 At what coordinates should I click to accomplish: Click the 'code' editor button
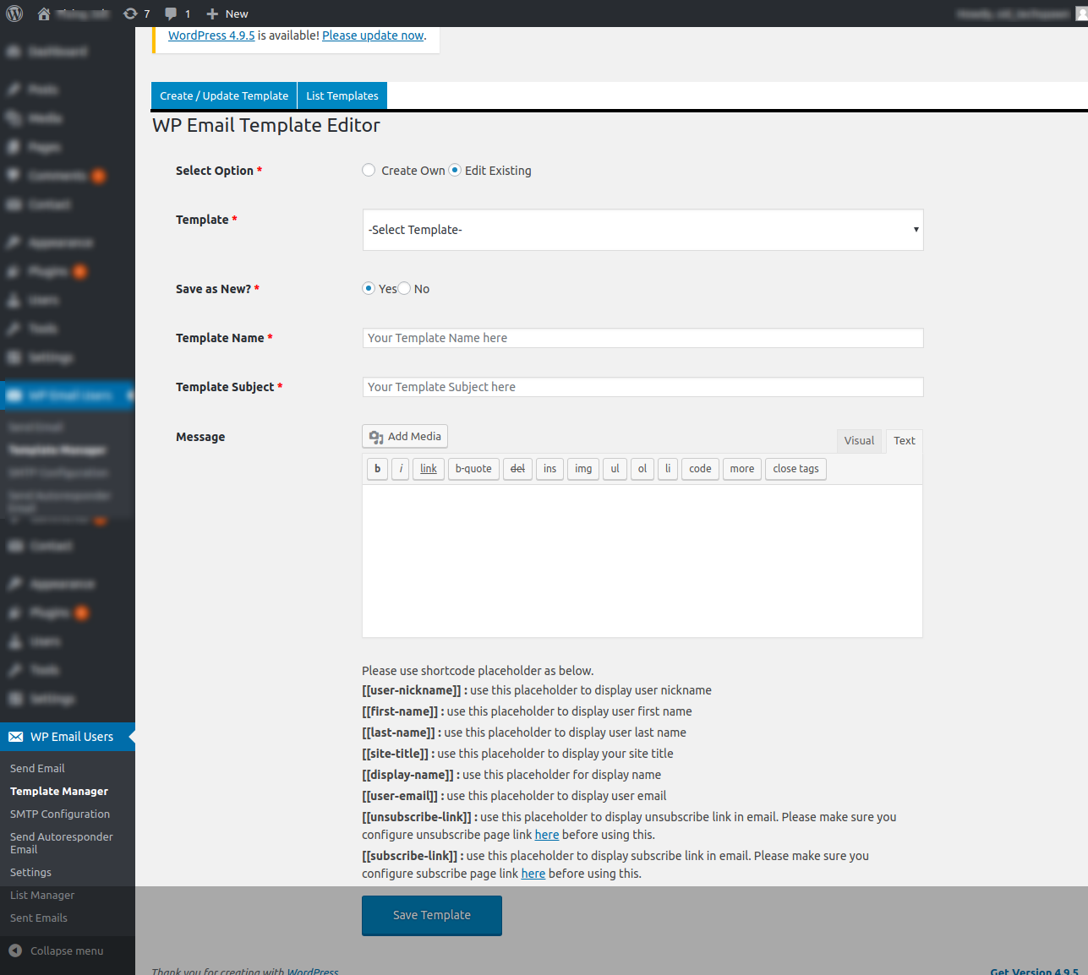(x=700, y=469)
